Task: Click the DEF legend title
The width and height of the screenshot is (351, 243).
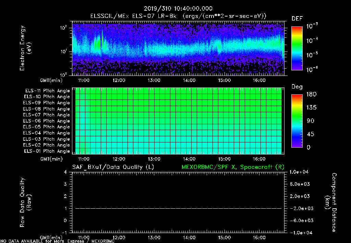Action: 297,19
